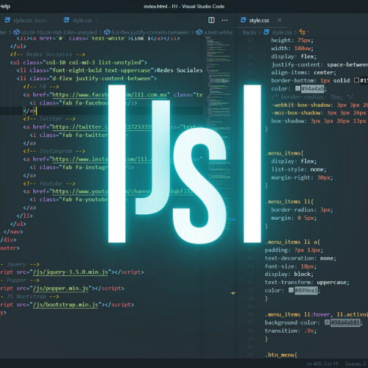This screenshot has width=368, height=368.
Task: Open the Backs folder breadcrumb
Action: tap(250, 32)
